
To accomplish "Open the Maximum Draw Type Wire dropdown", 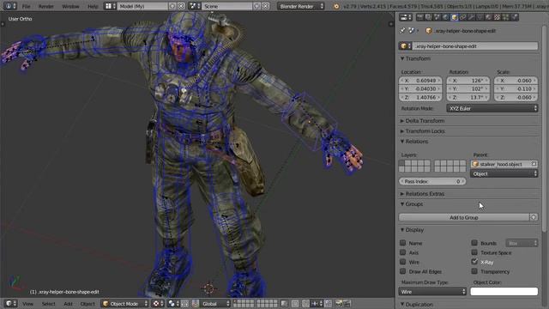I will pos(432,292).
